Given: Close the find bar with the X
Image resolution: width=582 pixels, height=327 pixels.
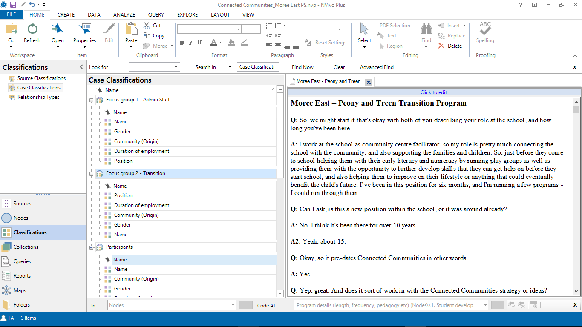Looking at the screenshot, I should [x=574, y=67].
